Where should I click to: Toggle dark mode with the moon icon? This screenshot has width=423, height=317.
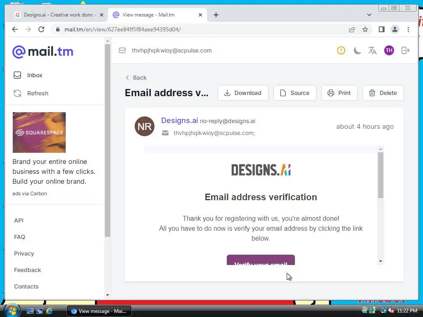pyautogui.click(x=357, y=50)
